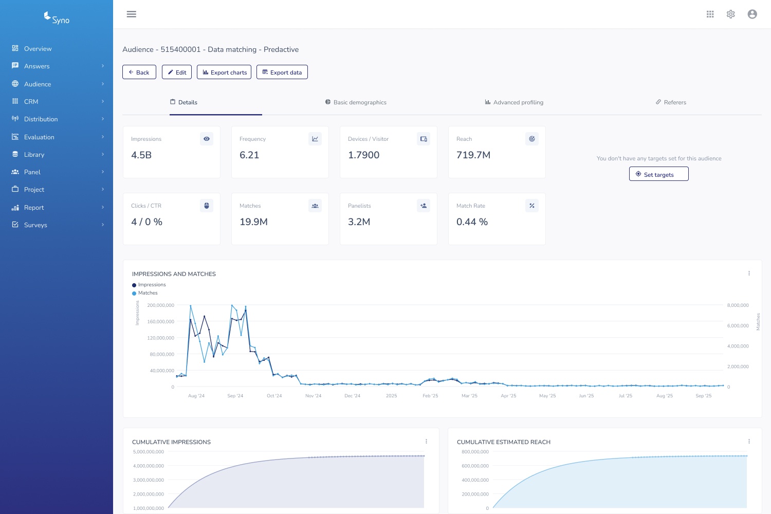This screenshot has height=514, width=771.
Task: Open the Surveys sidebar item
Action: pos(57,225)
